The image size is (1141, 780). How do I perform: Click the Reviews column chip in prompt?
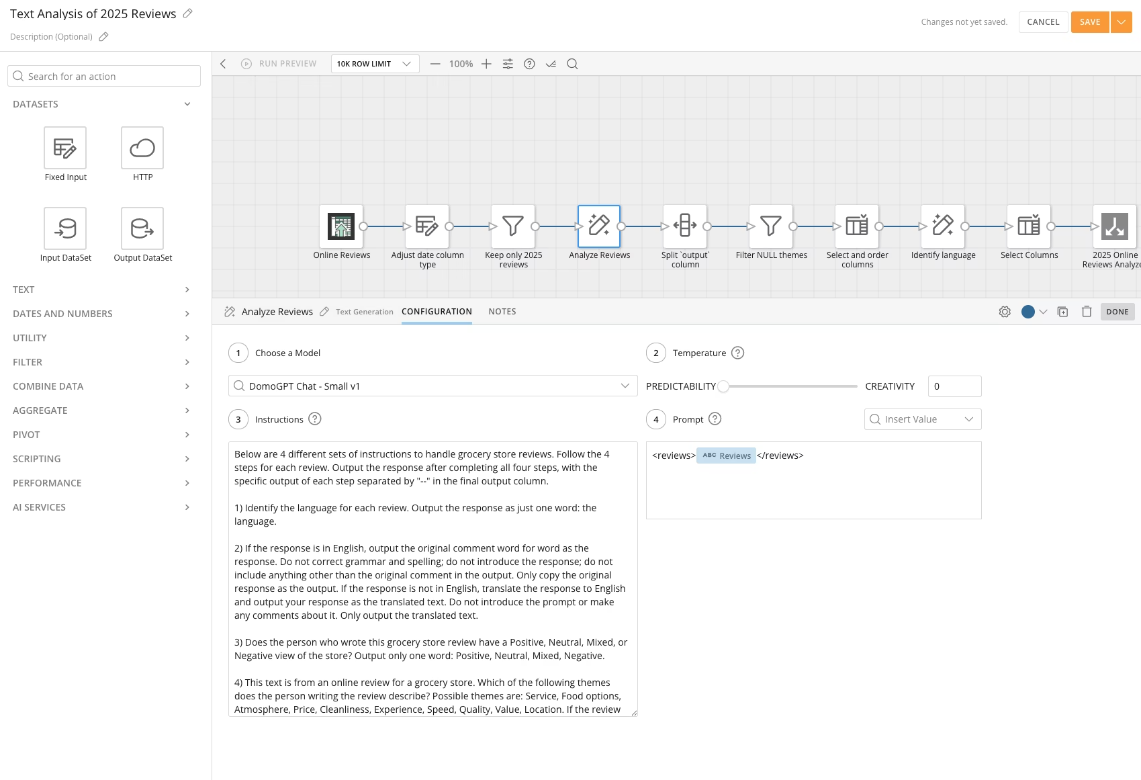(726, 456)
